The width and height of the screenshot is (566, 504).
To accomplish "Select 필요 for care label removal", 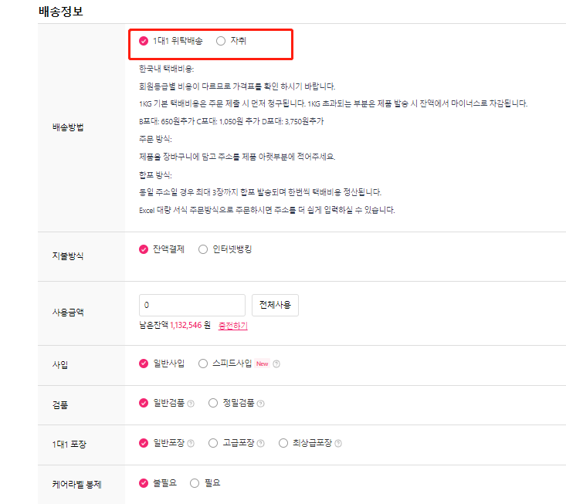I will point(195,483).
